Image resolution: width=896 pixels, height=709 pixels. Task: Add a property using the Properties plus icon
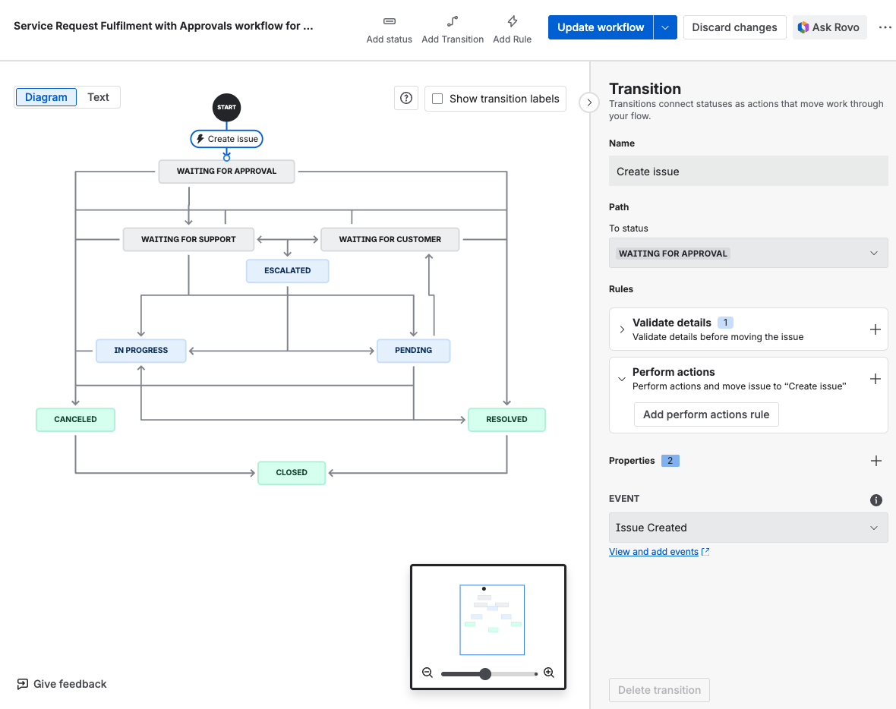[x=875, y=461]
